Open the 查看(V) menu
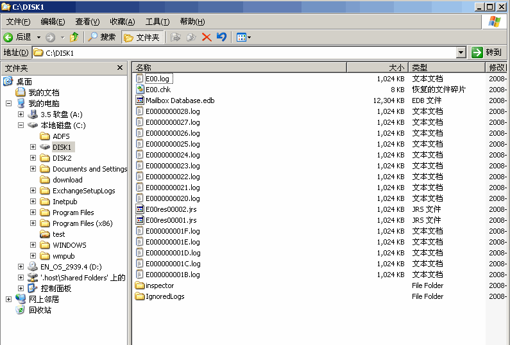510x345 pixels. pos(87,22)
